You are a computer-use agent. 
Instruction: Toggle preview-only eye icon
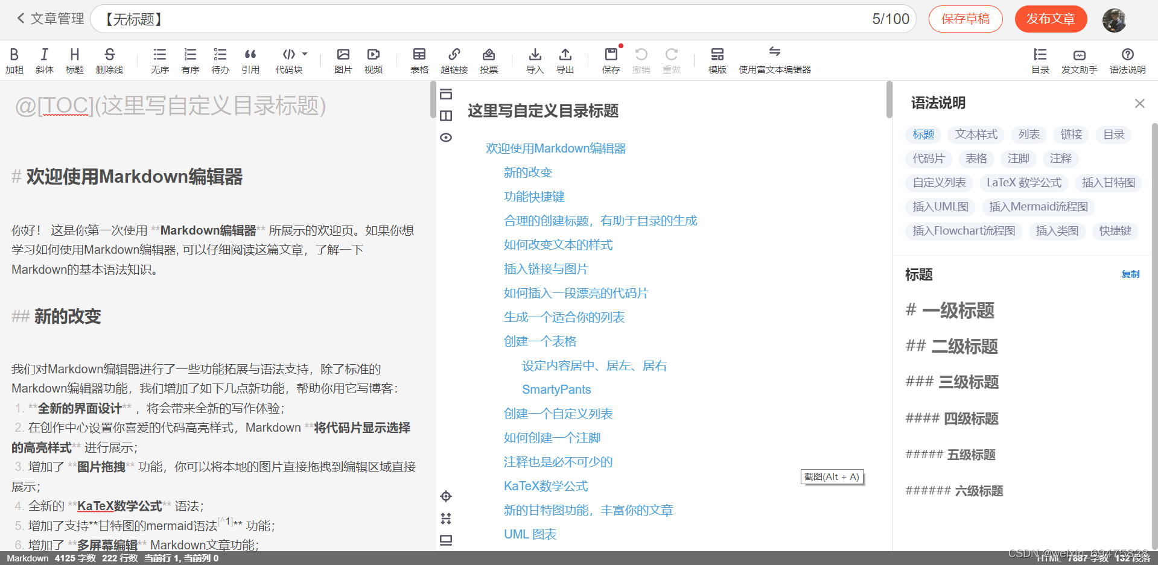446,137
